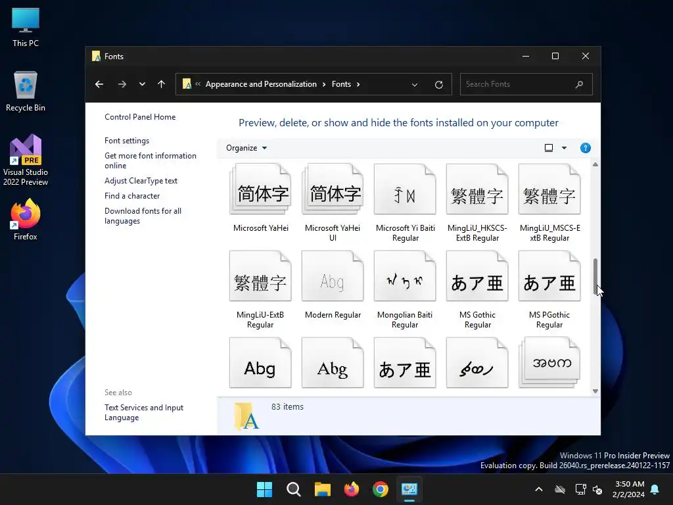This screenshot has width=673, height=505.
Task: Go up one level with Up arrow
Action: (x=162, y=84)
